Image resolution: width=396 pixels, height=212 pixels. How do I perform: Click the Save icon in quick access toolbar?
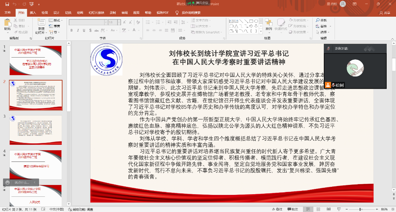click(x=7, y=4)
